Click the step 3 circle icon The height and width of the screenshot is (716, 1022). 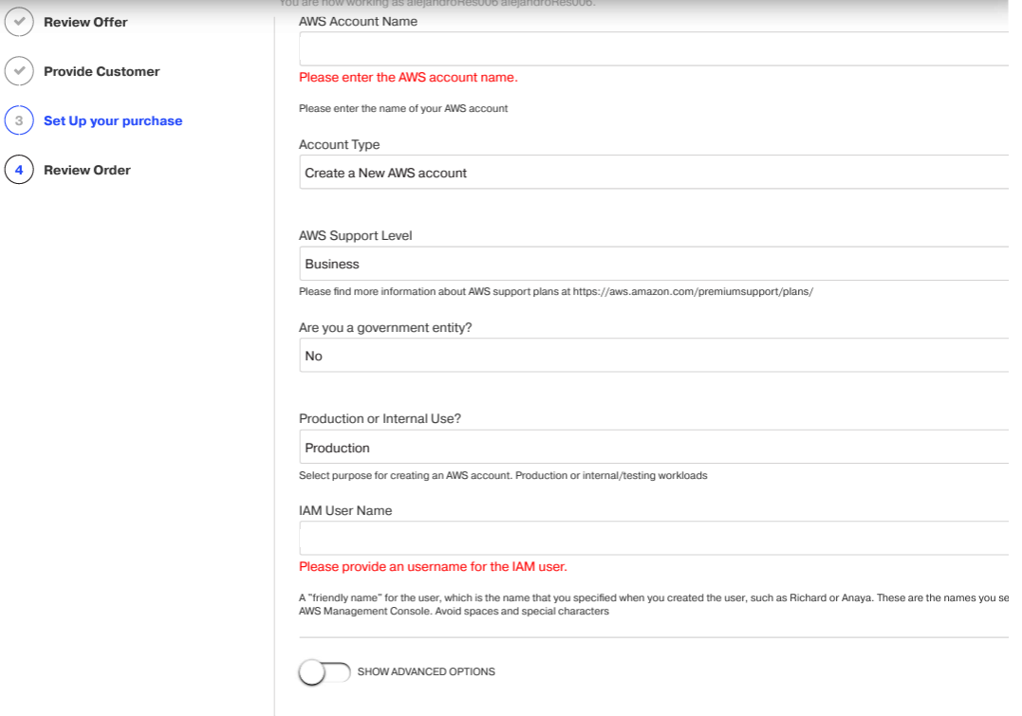[x=20, y=120]
